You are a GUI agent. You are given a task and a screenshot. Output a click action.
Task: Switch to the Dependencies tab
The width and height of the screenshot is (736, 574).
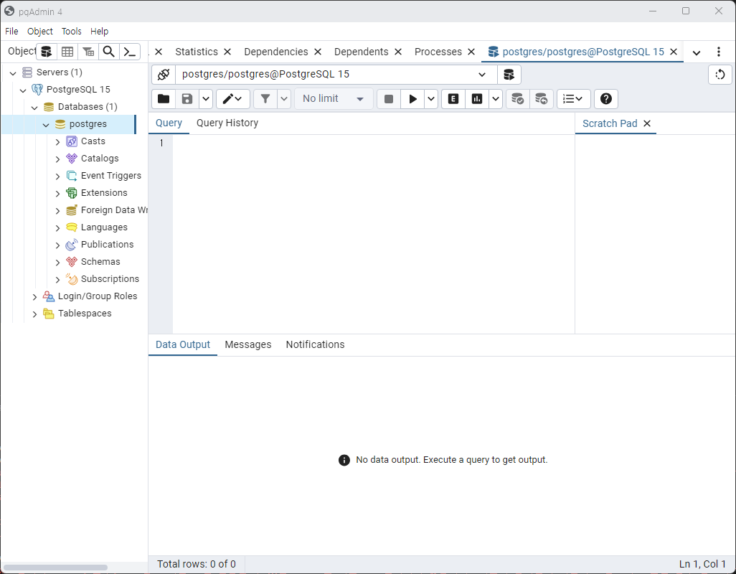[276, 52]
